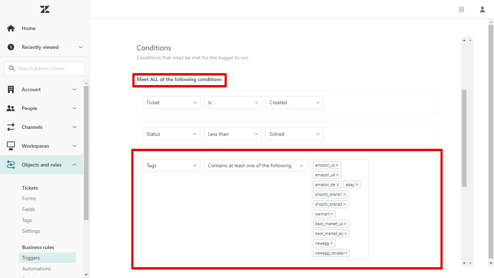Viewport: 494px width, 278px height.
Task: Open the Less than operator dropdown
Action: [233, 134]
